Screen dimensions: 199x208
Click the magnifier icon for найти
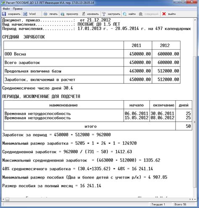125,14
